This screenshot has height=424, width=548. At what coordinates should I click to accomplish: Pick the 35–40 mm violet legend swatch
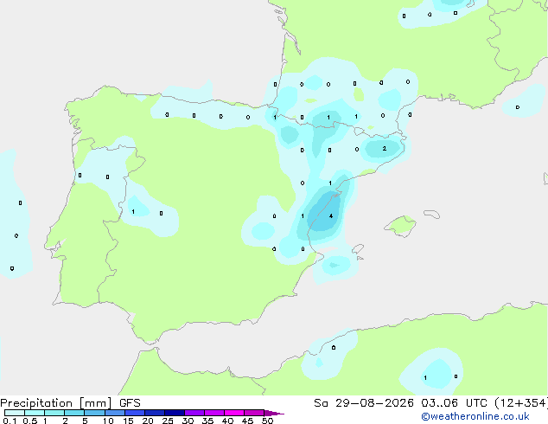pyautogui.click(x=214, y=413)
